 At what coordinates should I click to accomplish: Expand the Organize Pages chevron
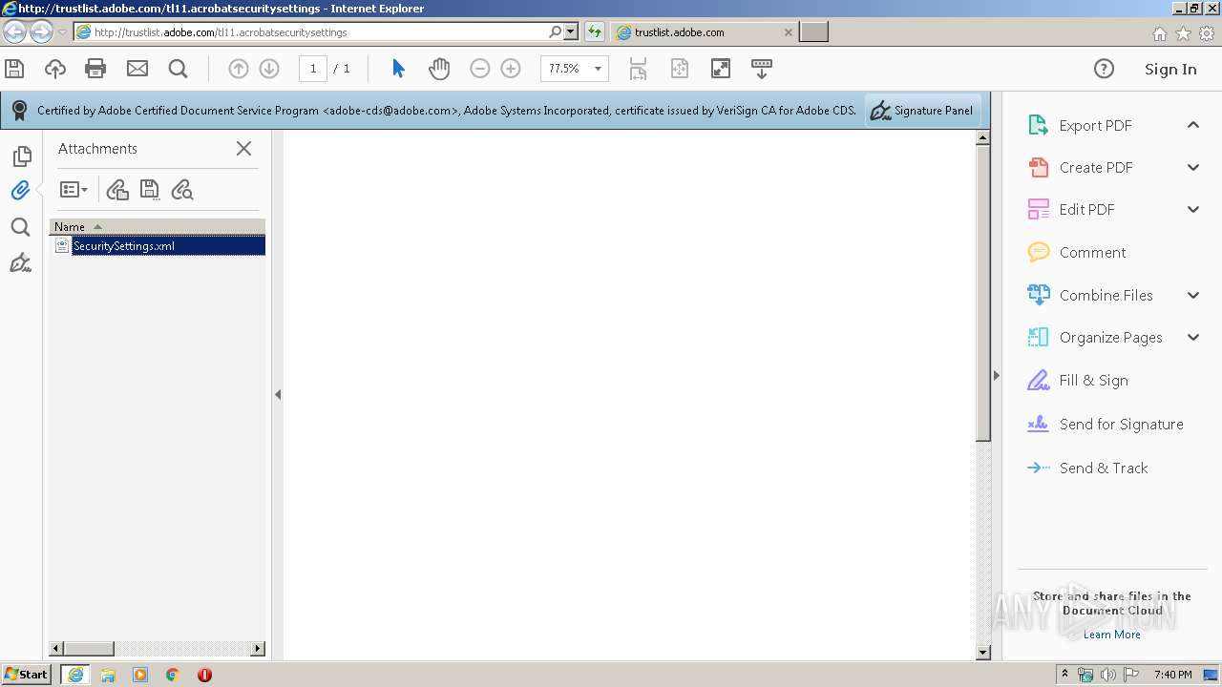pyautogui.click(x=1193, y=337)
